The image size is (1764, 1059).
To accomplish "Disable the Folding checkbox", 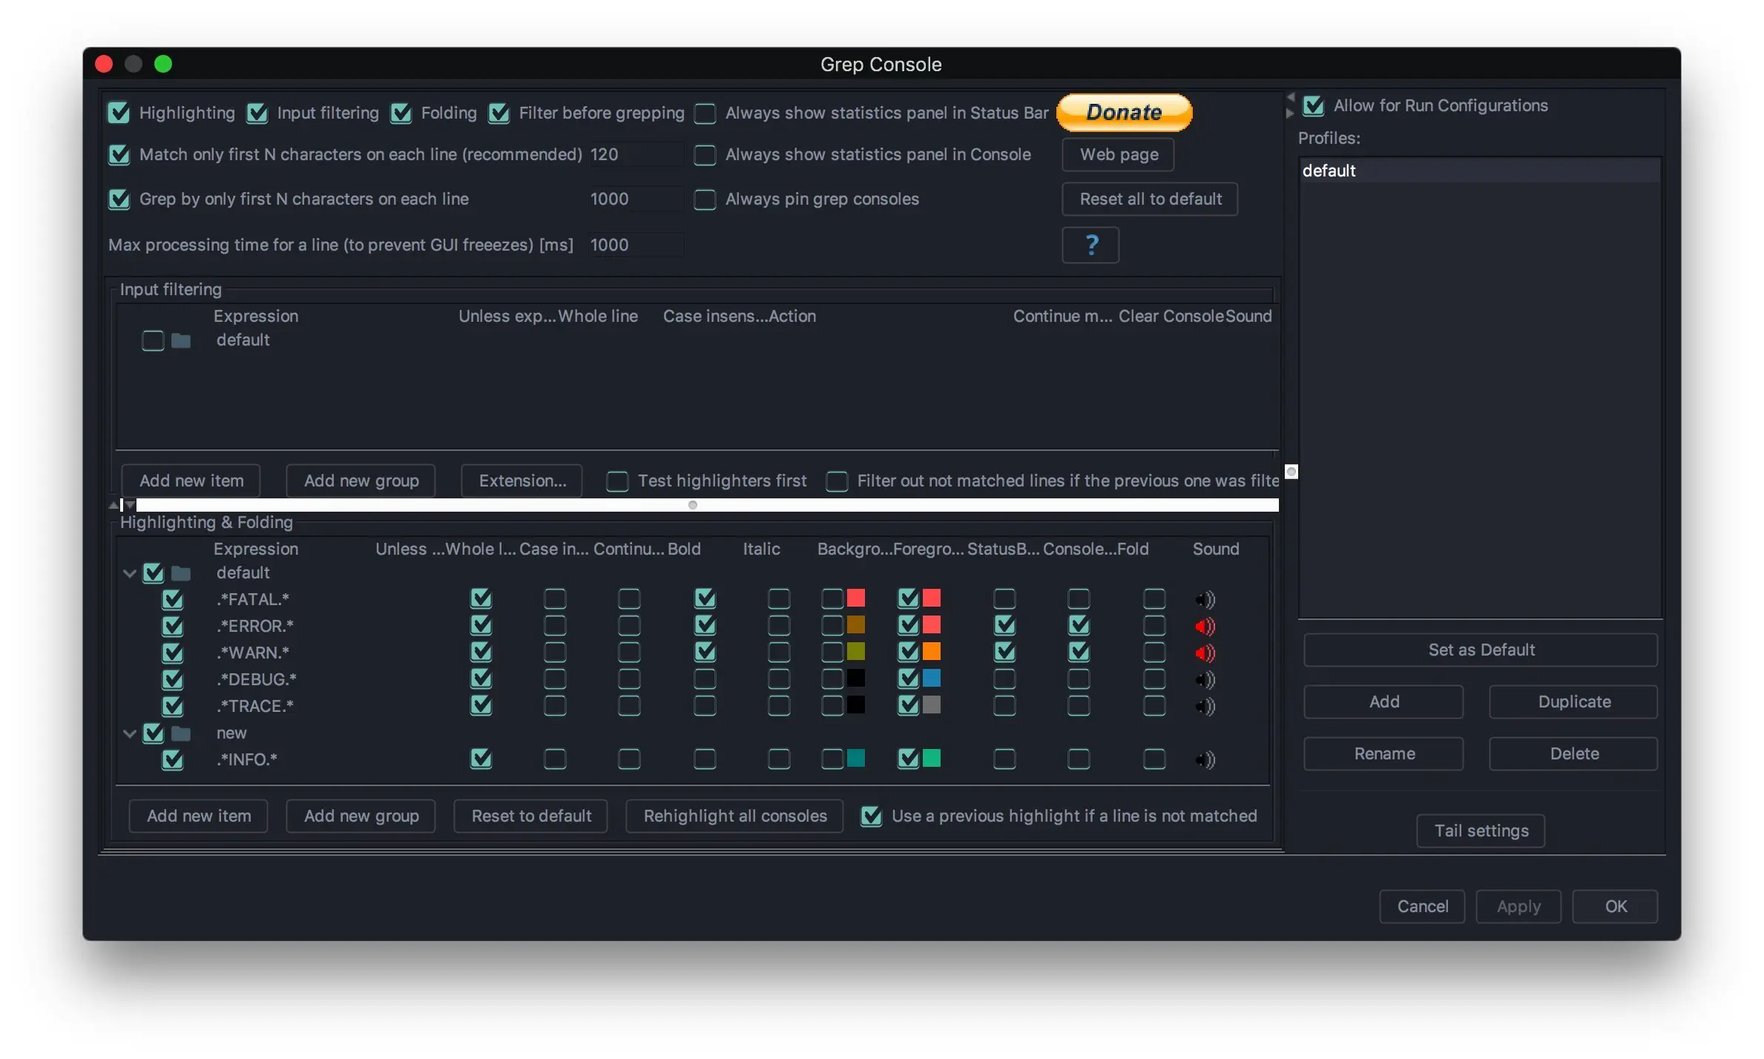I will (401, 113).
